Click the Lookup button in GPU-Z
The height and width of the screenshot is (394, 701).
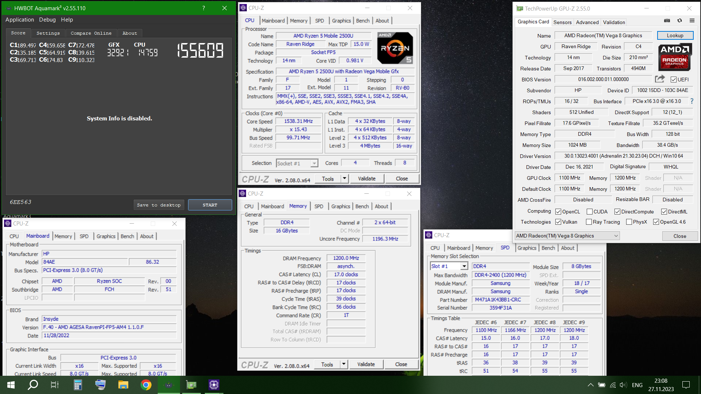click(x=675, y=35)
